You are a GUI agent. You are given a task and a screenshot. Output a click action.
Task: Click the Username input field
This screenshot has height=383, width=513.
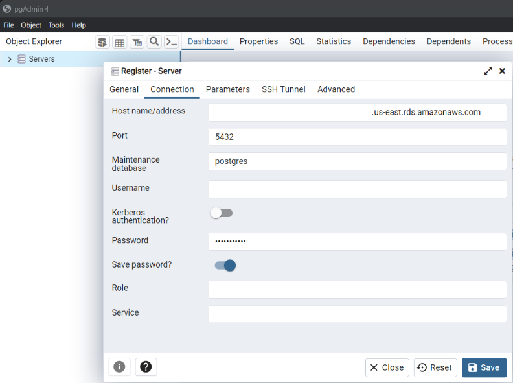(358, 189)
